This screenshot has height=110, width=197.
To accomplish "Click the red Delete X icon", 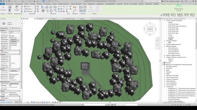I will coord(64,11).
